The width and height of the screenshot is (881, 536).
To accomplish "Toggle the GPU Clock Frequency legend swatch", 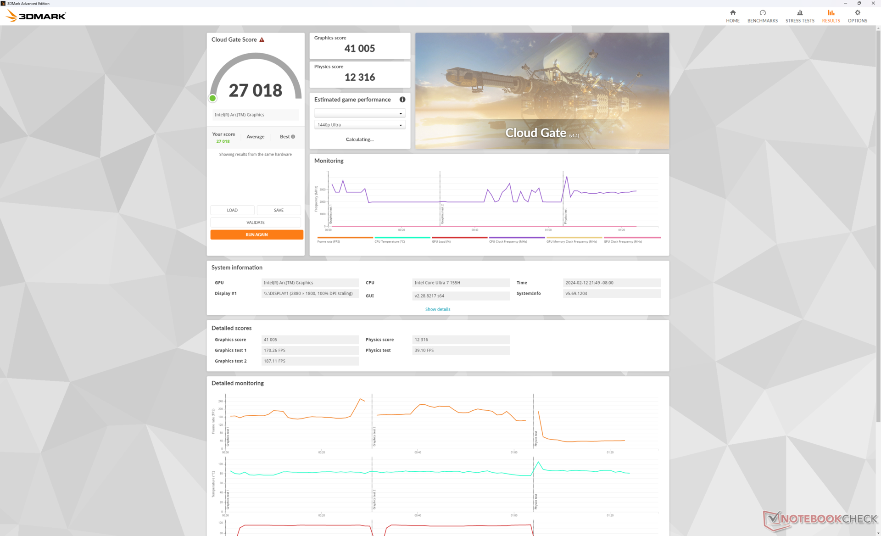I will pos(632,237).
